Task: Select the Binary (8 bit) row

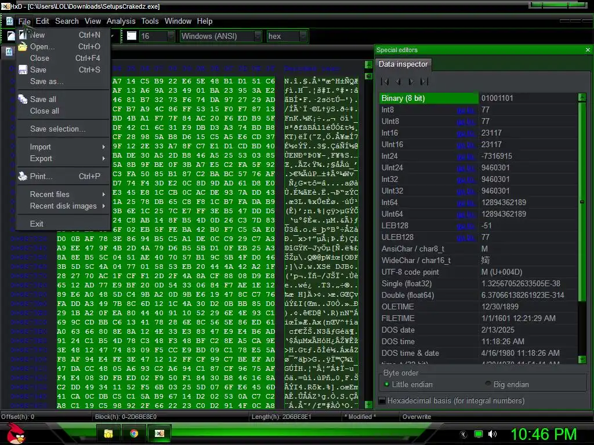Action: pos(478,99)
